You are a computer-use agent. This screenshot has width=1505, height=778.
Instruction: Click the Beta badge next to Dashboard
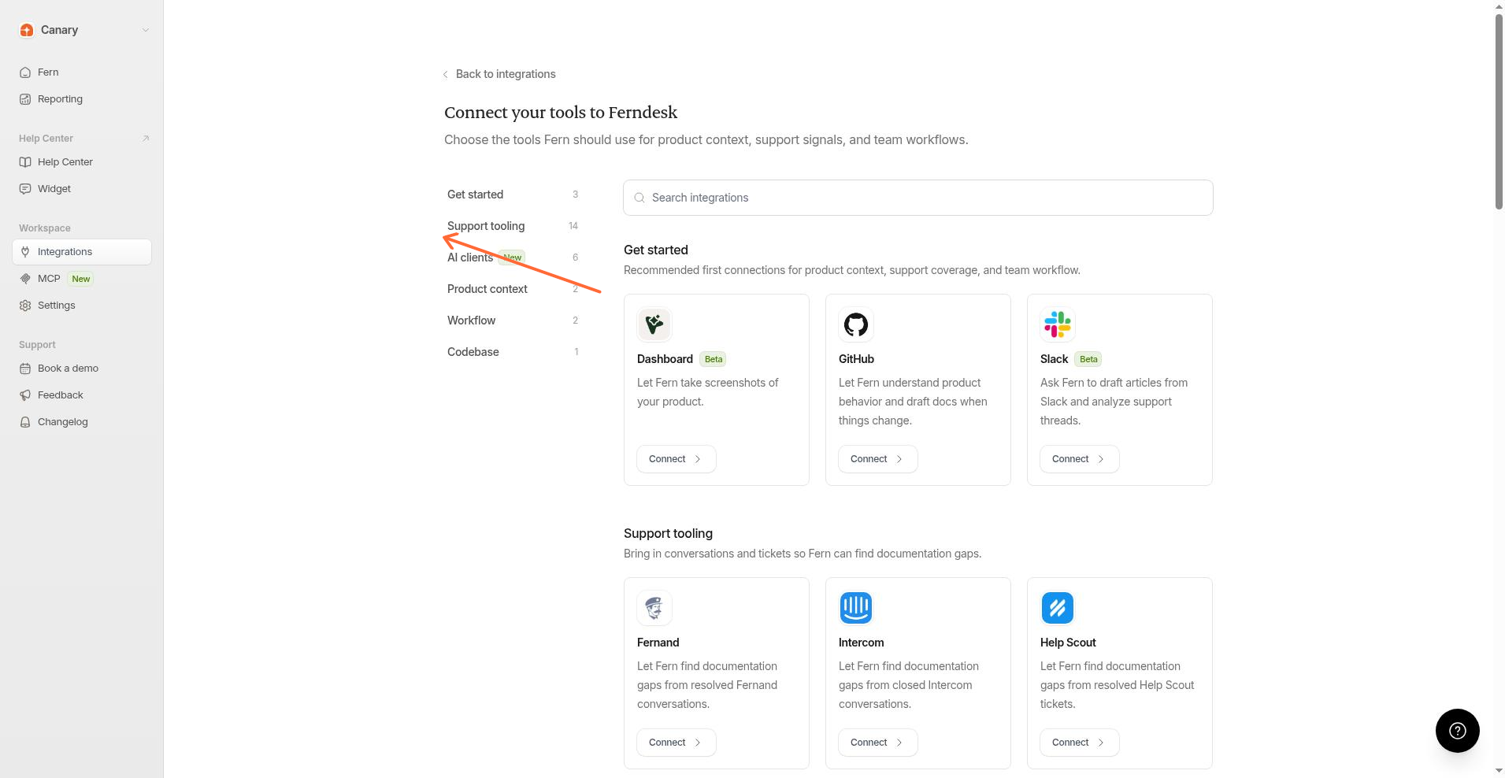[x=714, y=359]
